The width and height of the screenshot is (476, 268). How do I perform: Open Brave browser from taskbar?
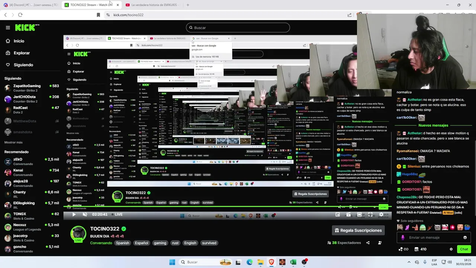(x=271, y=262)
